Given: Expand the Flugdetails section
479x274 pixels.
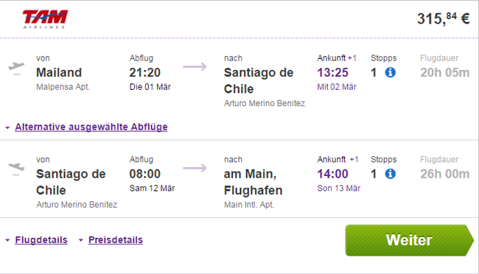Looking at the screenshot, I should click(x=41, y=240).
